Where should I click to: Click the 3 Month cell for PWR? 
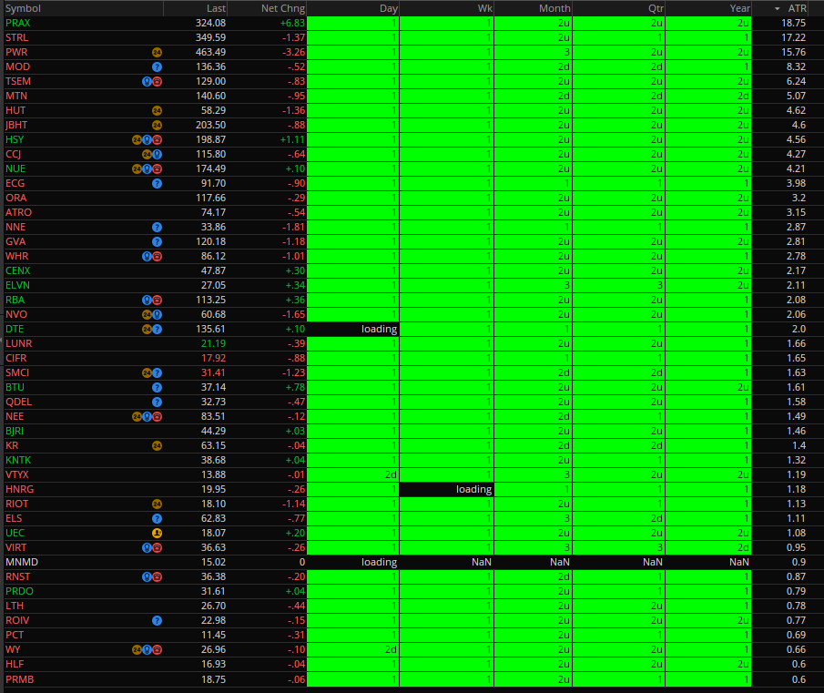[533, 52]
